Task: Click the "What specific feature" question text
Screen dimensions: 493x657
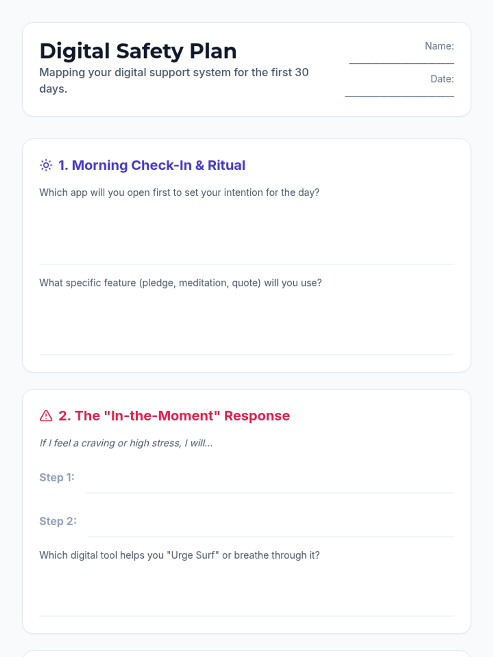Action: click(x=180, y=283)
